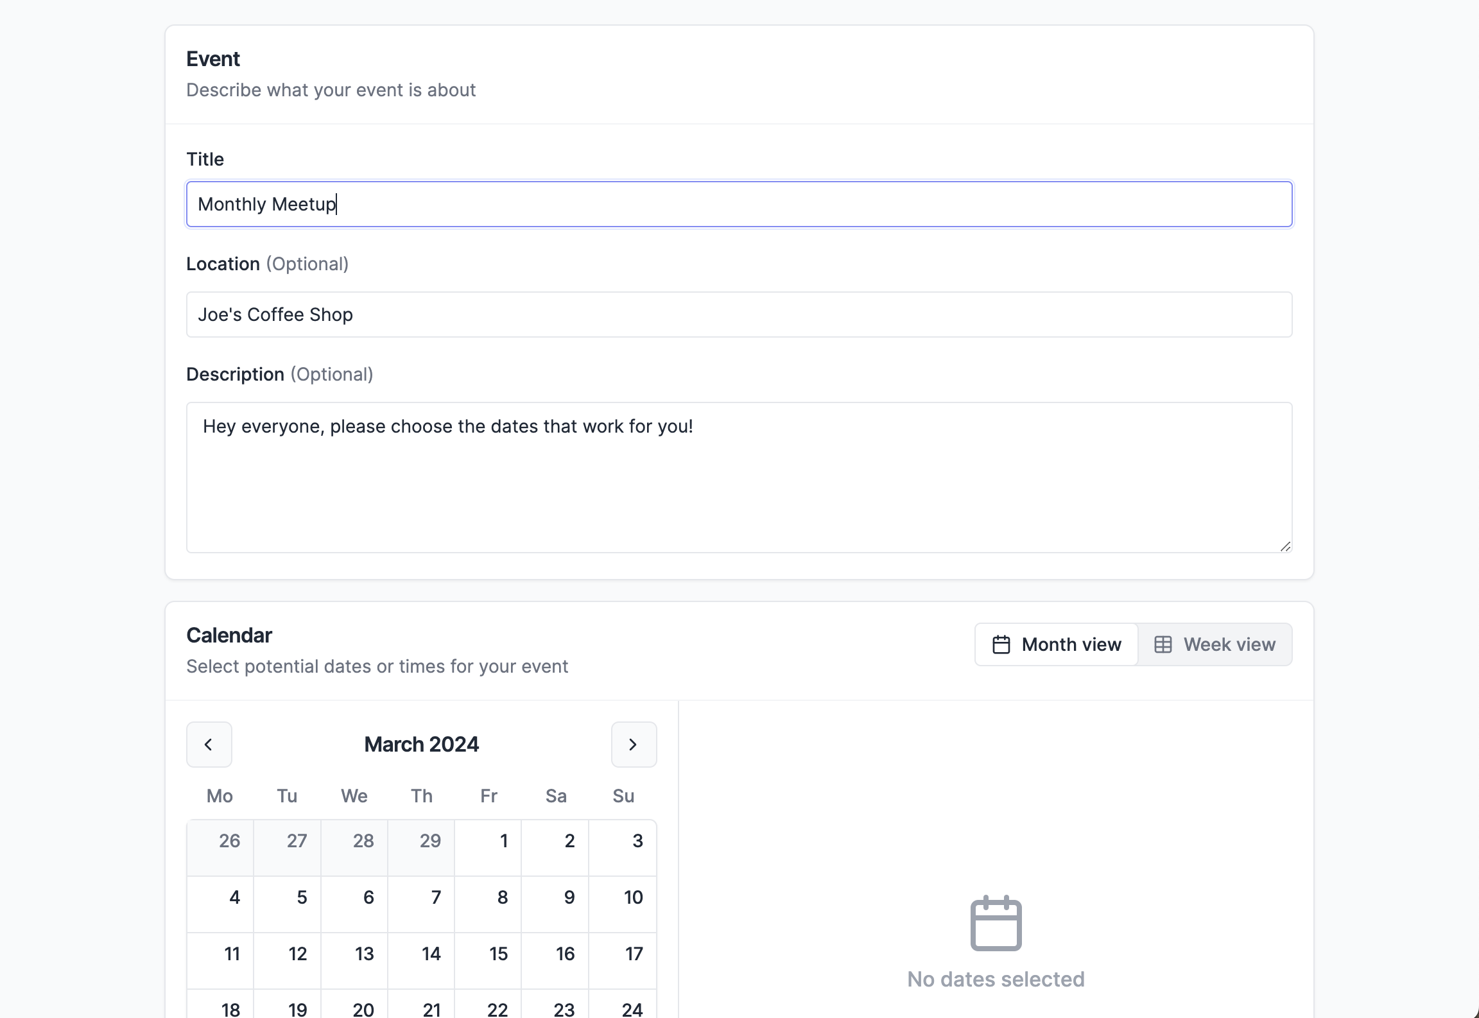Select March 15 on the calendar
The height and width of the screenshot is (1018, 1479).
(489, 961)
